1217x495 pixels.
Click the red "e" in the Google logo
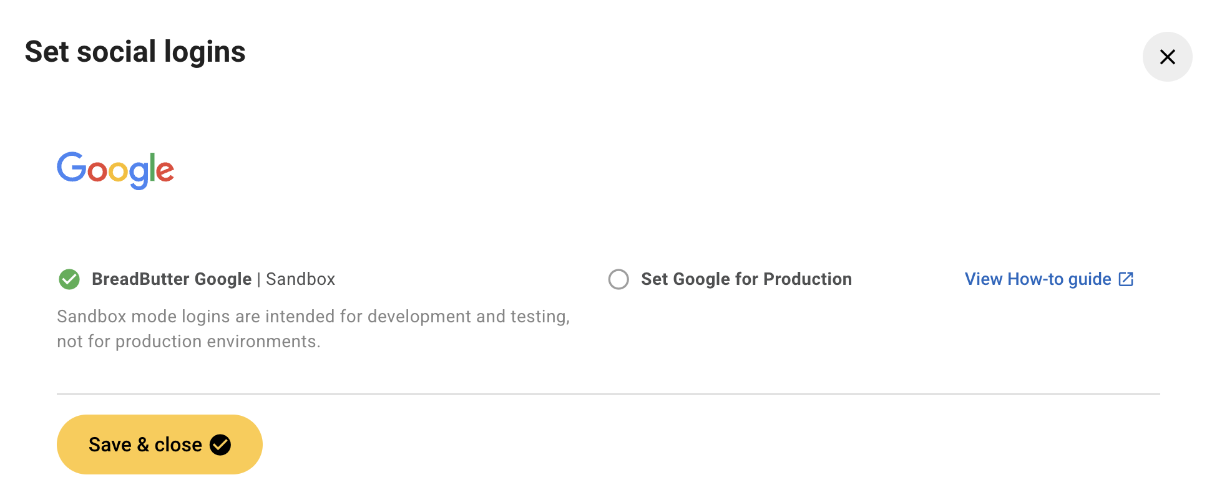click(165, 171)
